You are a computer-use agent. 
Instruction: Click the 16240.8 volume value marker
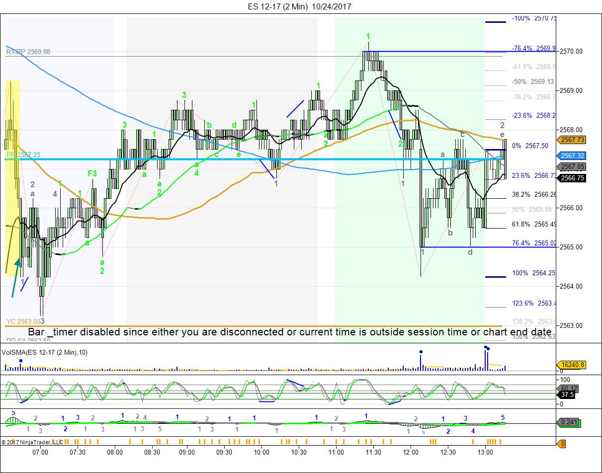coord(573,365)
